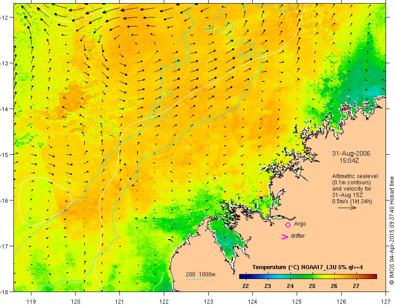The height and width of the screenshot is (305, 395).
Task: Click latitude axis label -15
Action: [4, 155]
